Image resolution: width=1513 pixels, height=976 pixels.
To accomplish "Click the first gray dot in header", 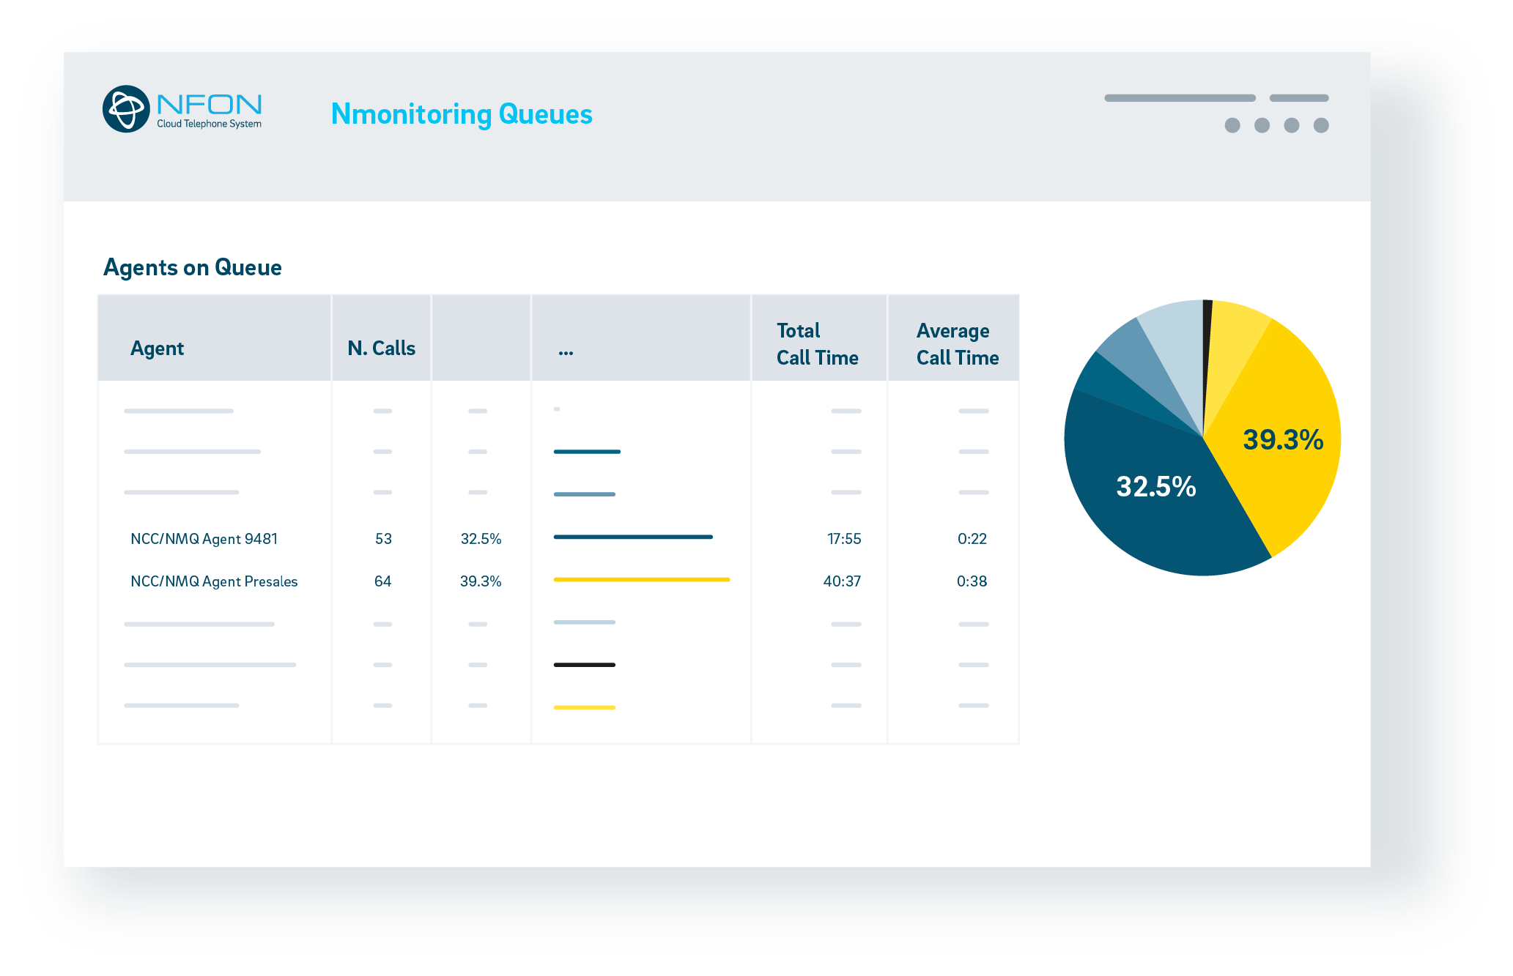I will (x=1232, y=125).
